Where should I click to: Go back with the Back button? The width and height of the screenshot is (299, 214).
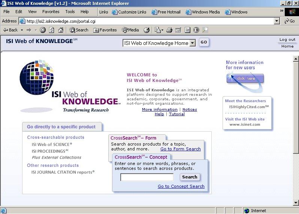pos(10,30)
